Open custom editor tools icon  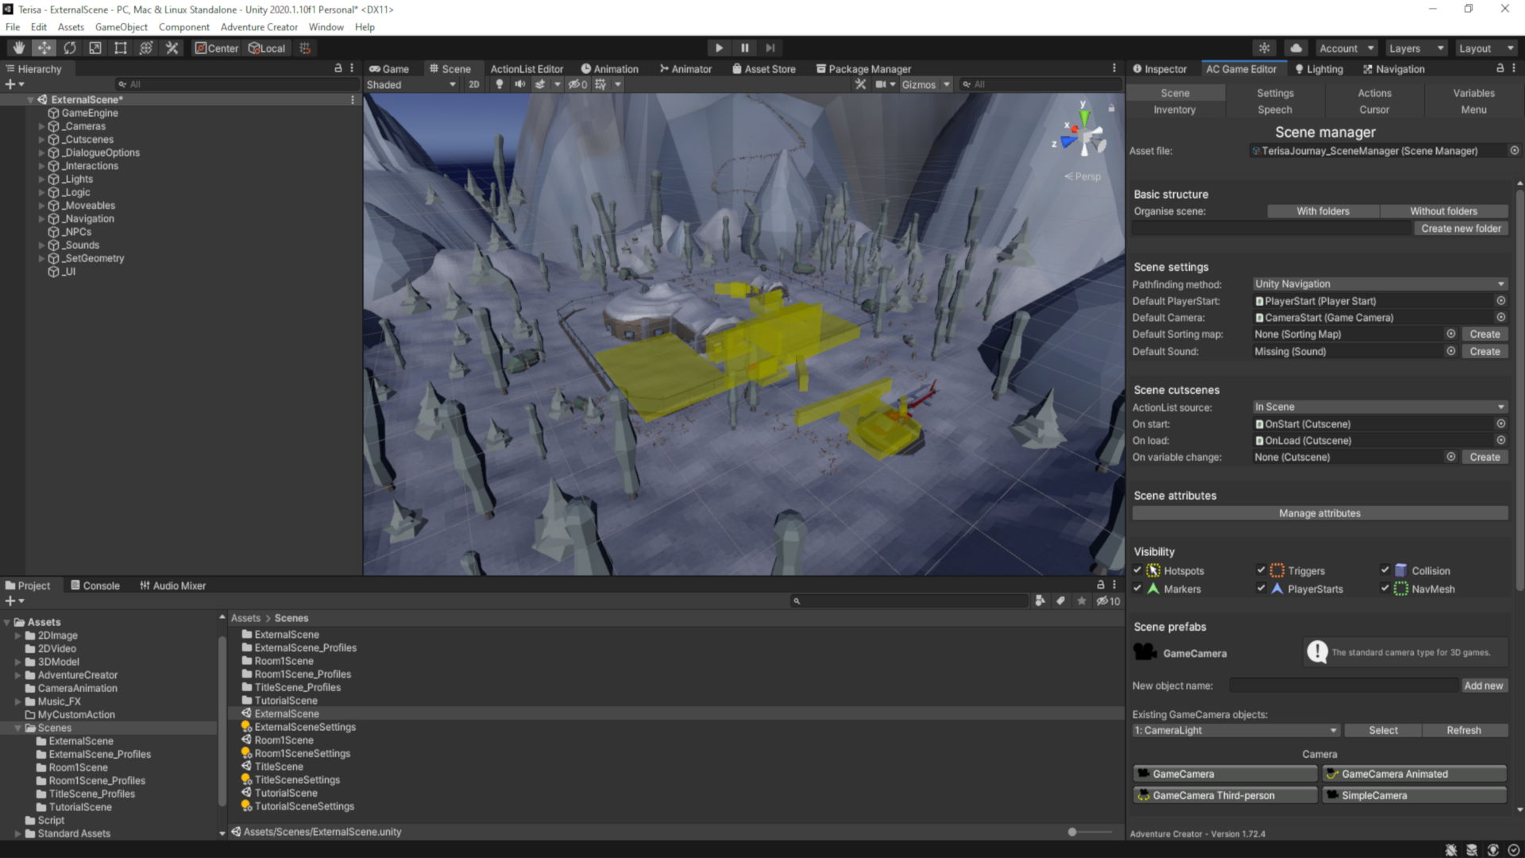172,48
